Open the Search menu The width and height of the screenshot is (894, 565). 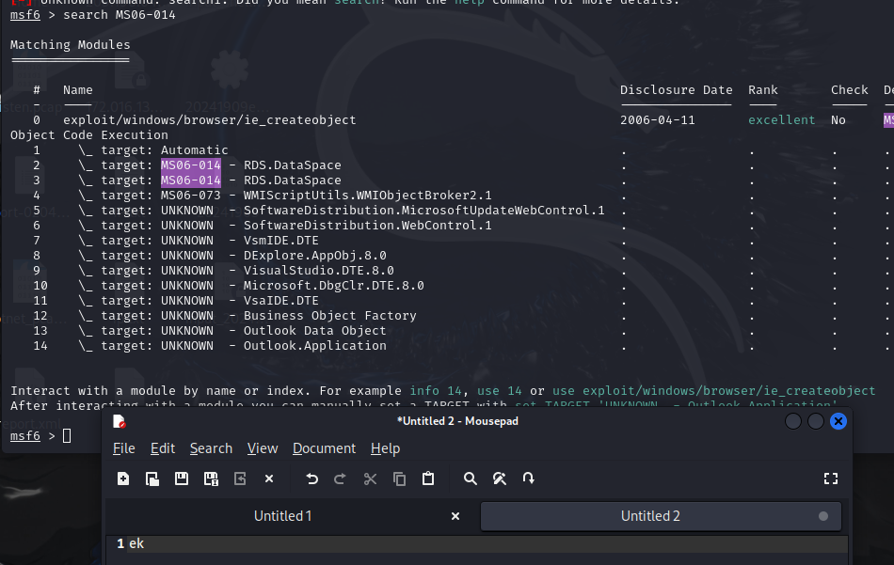(211, 448)
